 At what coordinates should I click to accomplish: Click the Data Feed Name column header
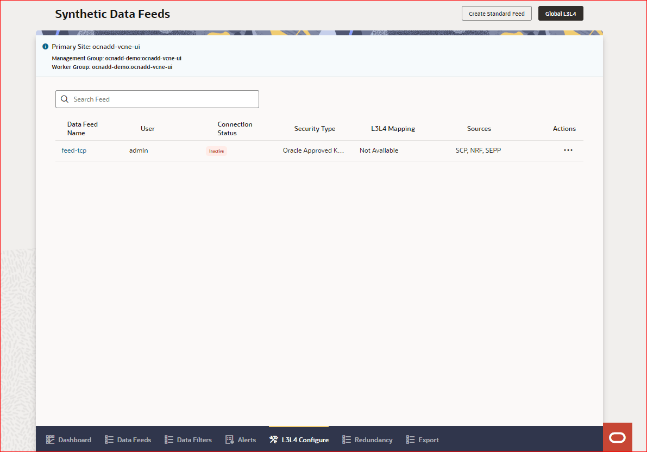click(x=82, y=128)
